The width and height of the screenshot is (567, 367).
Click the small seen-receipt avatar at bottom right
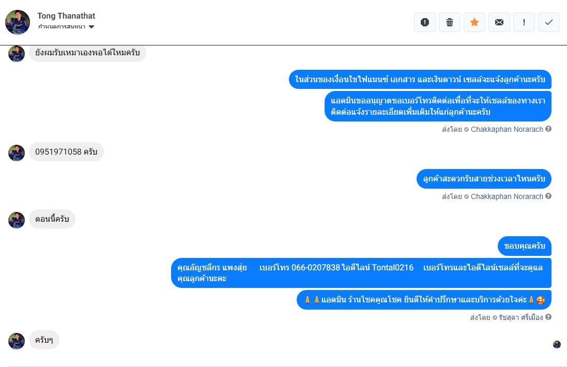click(x=557, y=344)
